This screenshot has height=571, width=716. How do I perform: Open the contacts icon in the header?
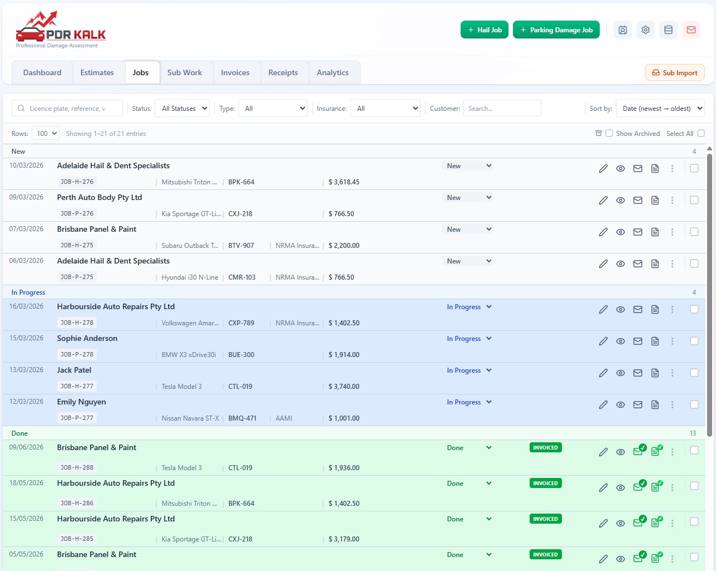623,30
